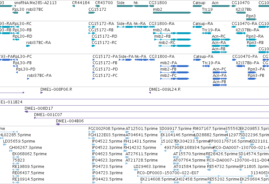Select the CG31800 gene label

click(158, 3)
